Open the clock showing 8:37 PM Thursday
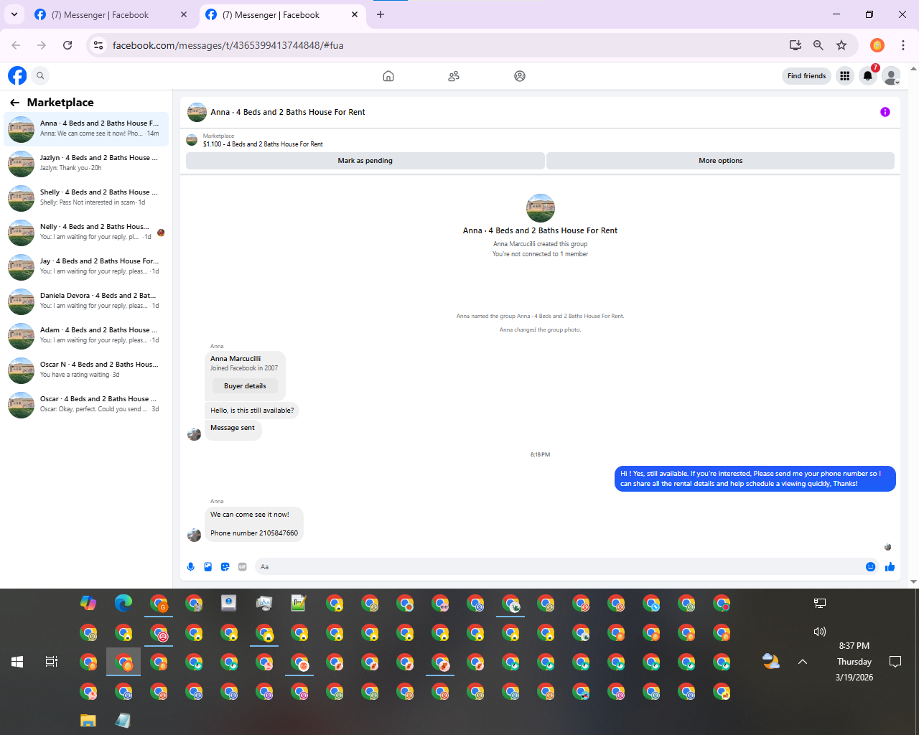Image resolution: width=919 pixels, height=735 pixels. [854, 662]
